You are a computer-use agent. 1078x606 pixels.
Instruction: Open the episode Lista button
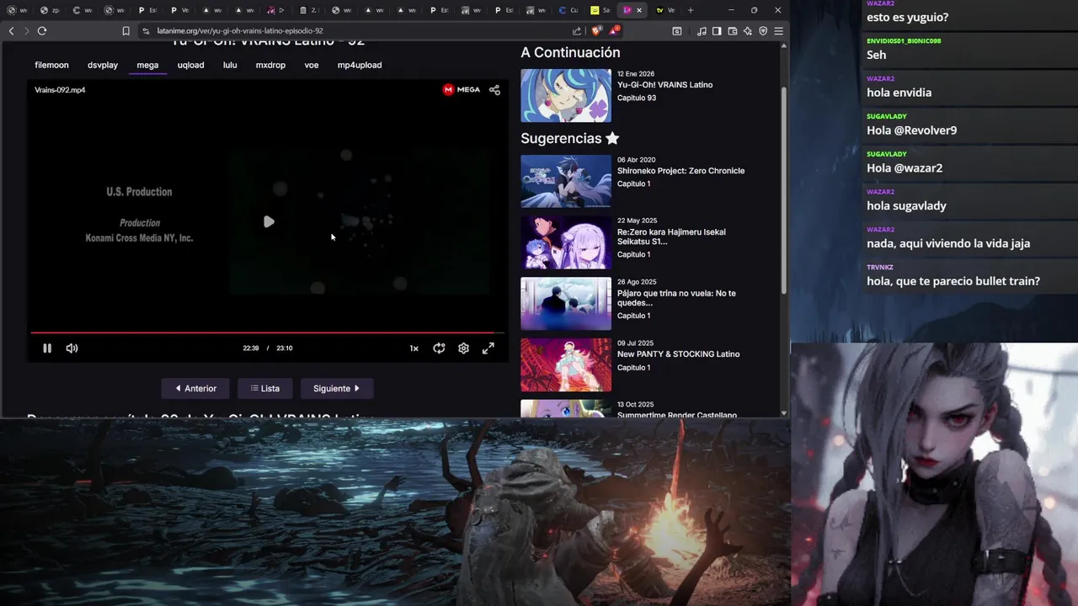[264, 389]
